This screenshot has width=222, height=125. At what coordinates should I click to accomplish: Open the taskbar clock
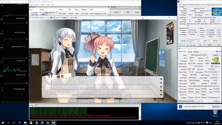217,123
